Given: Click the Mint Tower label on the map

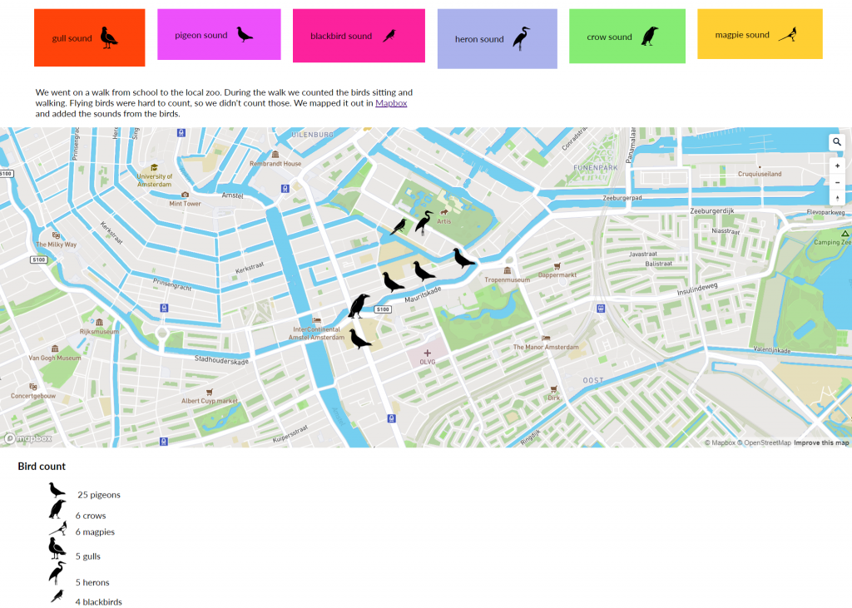Looking at the screenshot, I should [186, 204].
